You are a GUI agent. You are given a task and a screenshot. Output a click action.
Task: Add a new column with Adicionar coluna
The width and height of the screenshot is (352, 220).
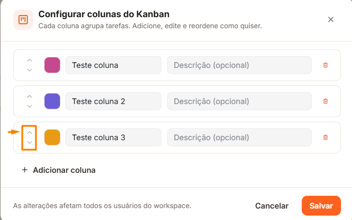(59, 170)
